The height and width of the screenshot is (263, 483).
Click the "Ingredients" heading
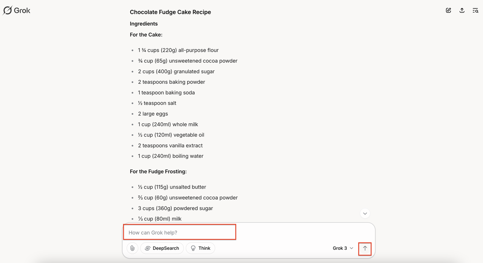(144, 24)
